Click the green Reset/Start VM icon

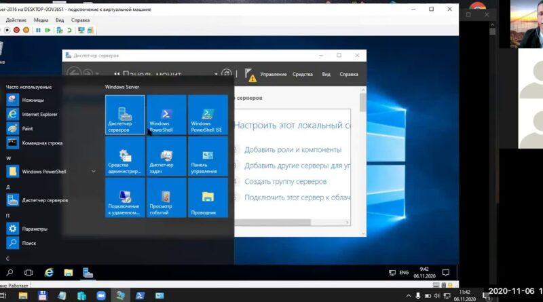48,30
